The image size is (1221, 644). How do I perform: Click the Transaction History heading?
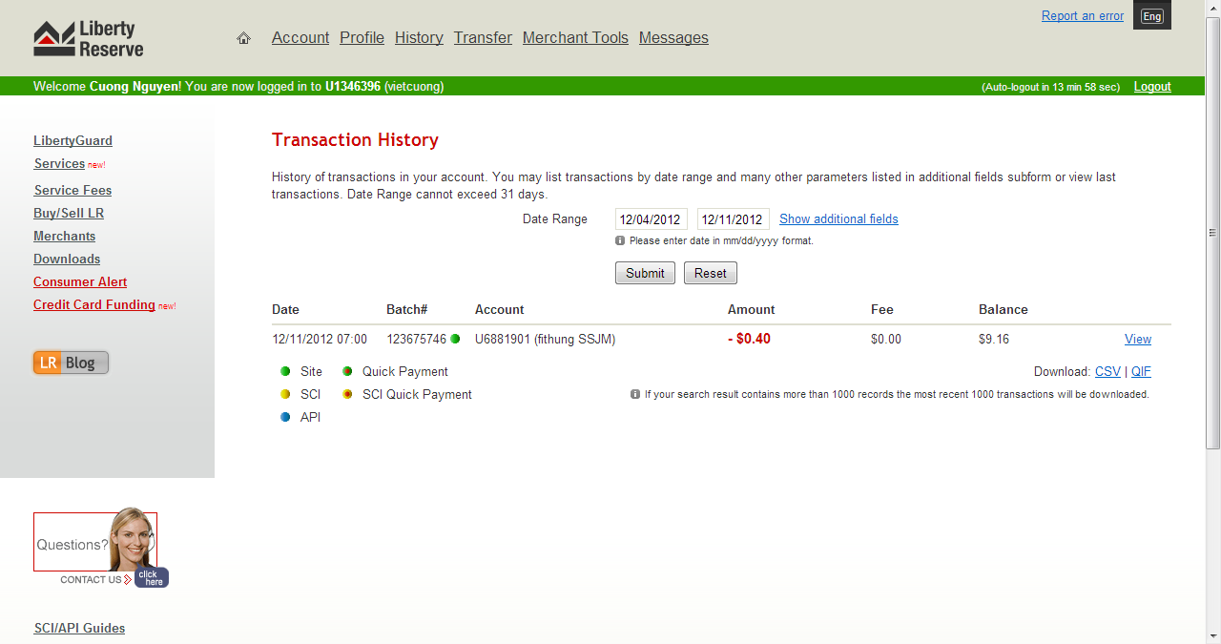pyautogui.click(x=355, y=140)
